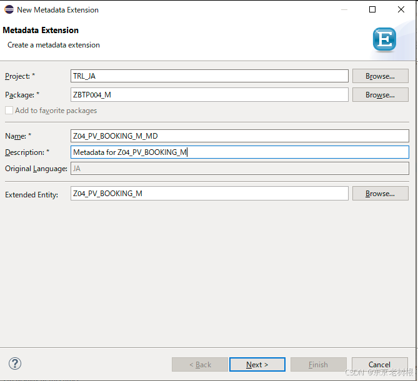Click the Eclipse icon in the title bar

coord(9,9)
